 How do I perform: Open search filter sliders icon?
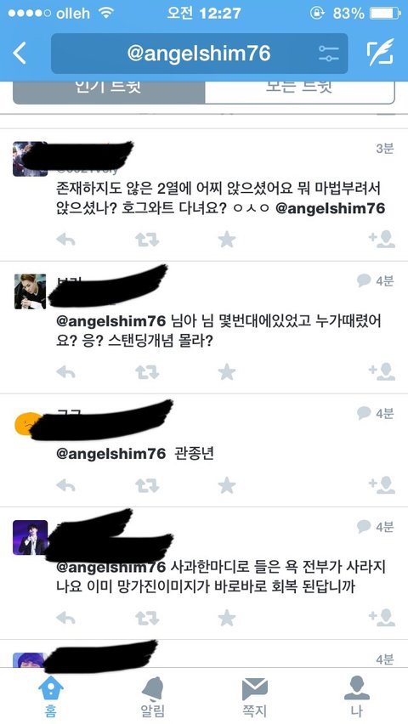[x=329, y=54]
